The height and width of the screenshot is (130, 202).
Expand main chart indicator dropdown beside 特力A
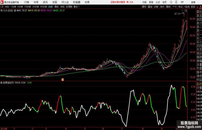[x=15, y=11]
